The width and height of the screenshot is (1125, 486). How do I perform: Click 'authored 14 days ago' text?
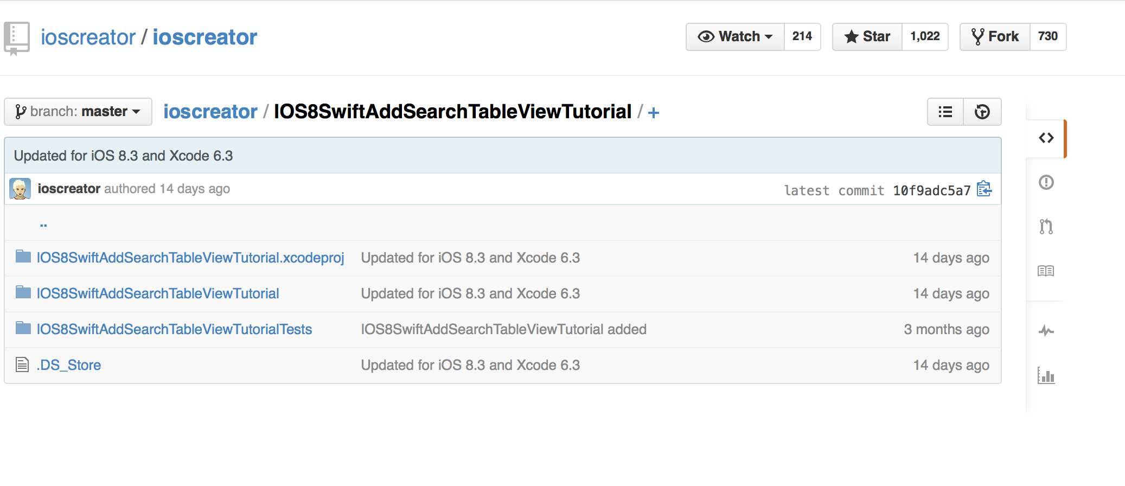point(167,189)
